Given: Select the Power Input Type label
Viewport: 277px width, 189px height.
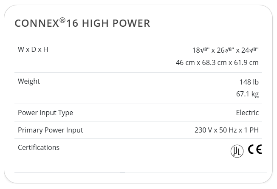Looking at the screenshot, I should (x=45, y=113).
